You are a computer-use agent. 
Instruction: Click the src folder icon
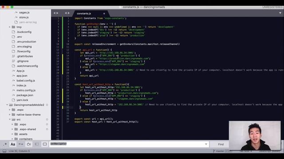(x=13, y=120)
